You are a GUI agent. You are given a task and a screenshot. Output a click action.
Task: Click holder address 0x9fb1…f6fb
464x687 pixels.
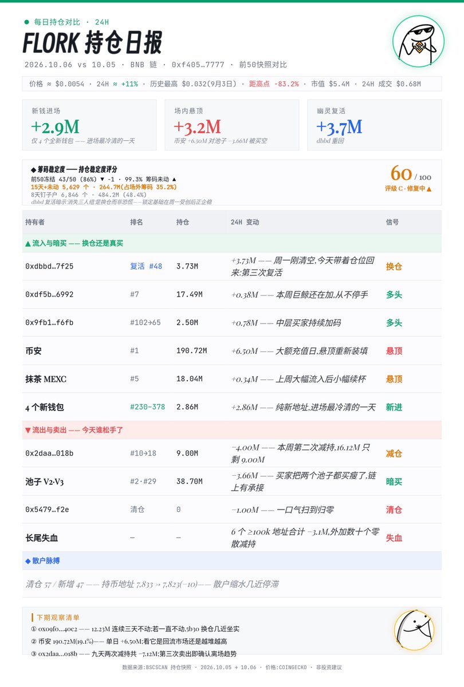point(49,322)
